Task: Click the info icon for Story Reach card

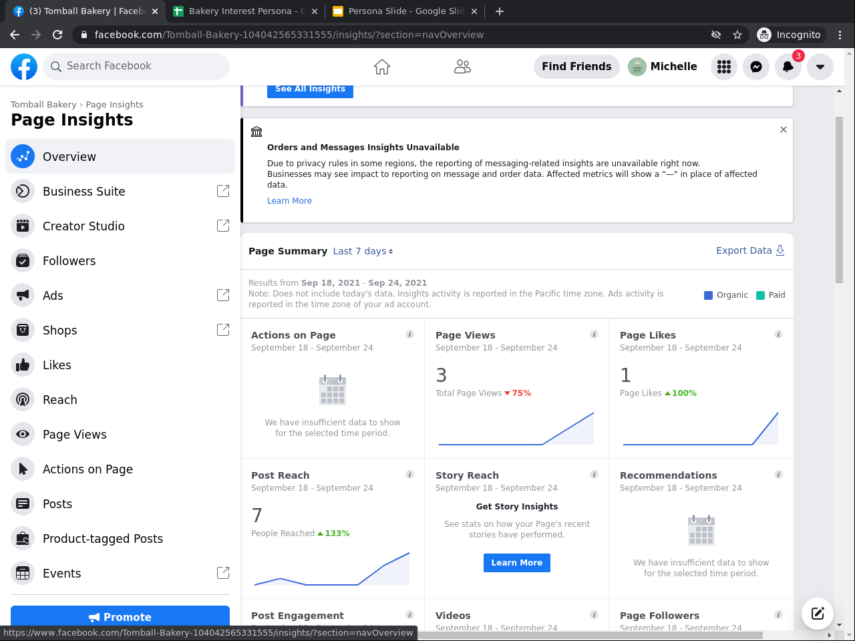Action: tap(594, 475)
